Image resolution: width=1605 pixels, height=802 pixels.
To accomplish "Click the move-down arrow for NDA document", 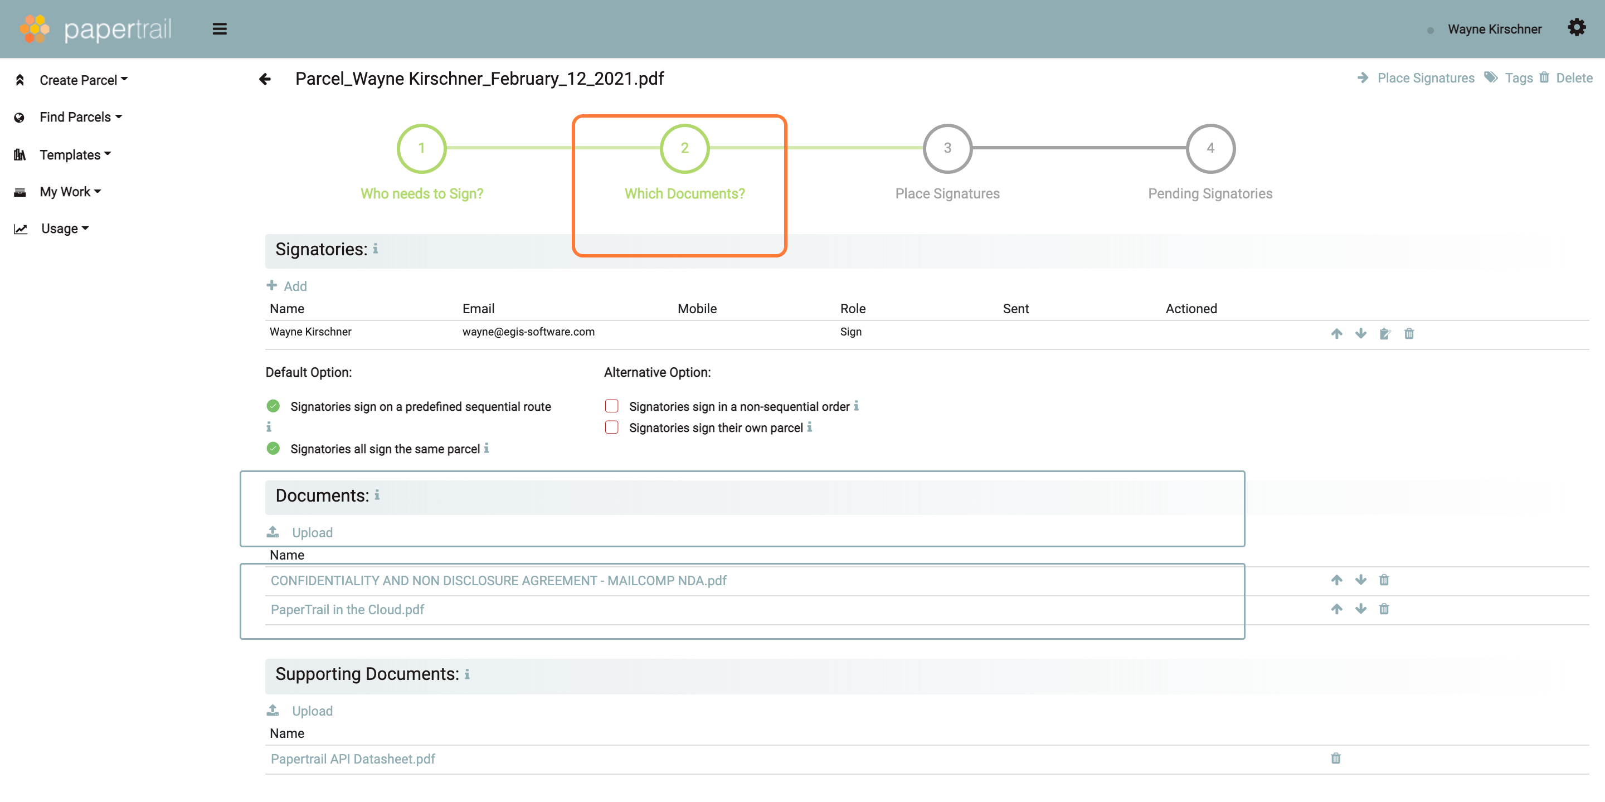I will point(1360,580).
